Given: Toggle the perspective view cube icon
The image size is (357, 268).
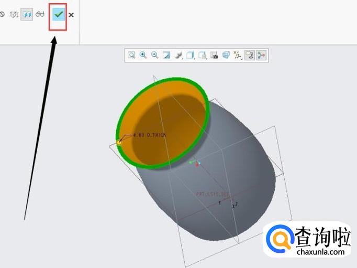Looking at the screenshot, I should click(226, 55).
